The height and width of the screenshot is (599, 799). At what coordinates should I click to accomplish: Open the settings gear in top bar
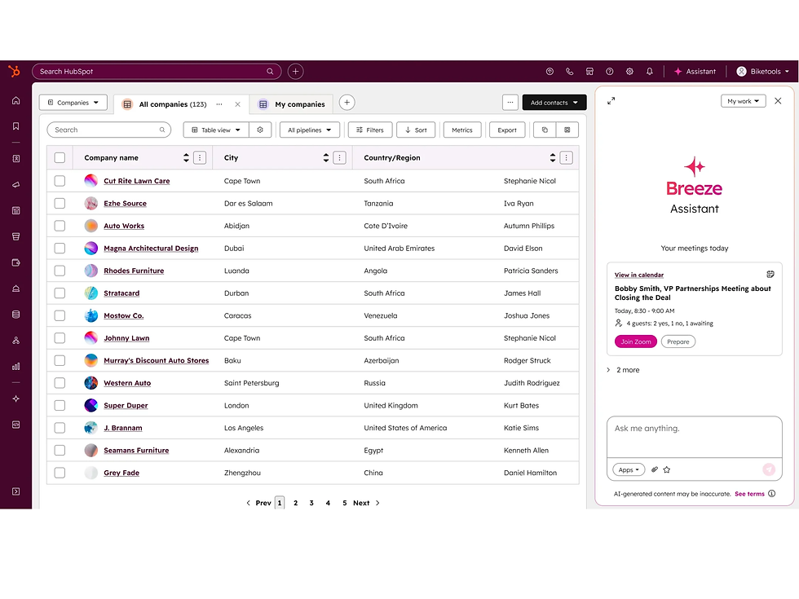[x=629, y=72]
